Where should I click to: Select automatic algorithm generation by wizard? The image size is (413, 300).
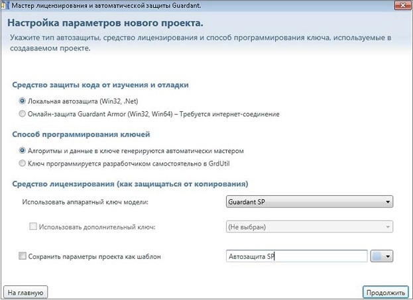coord(23,150)
